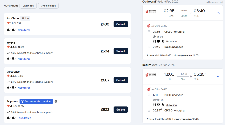The height and width of the screenshot is (125, 225).
Task: Select the Air China £490 fare
Action: [x=121, y=24]
